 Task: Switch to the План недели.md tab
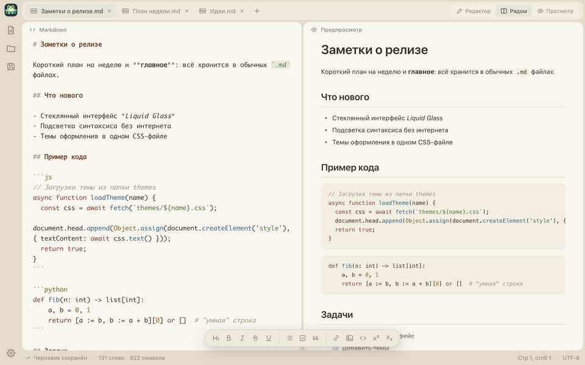(x=156, y=11)
